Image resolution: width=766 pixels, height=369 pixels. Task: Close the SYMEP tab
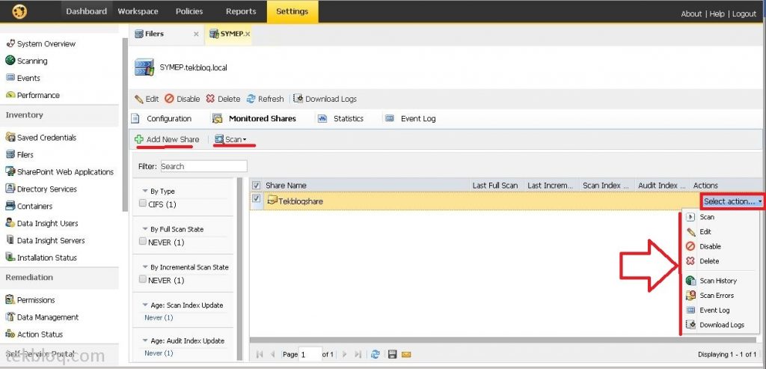(x=248, y=34)
